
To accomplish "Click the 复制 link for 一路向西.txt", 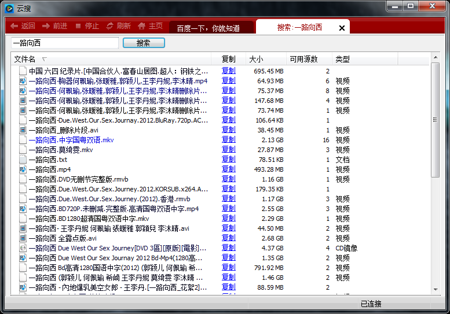I will [x=228, y=160].
